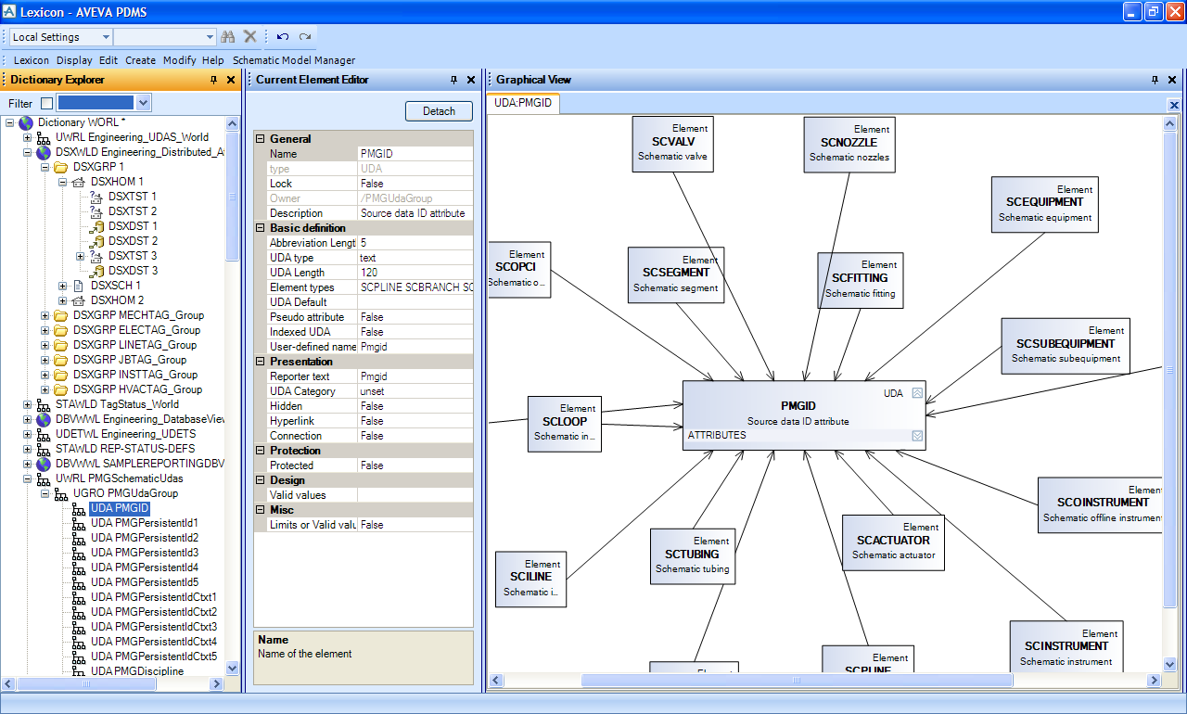Click the cylinder icon of DSXDST 3
Viewport: 1187px width, 714px height.
96,271
